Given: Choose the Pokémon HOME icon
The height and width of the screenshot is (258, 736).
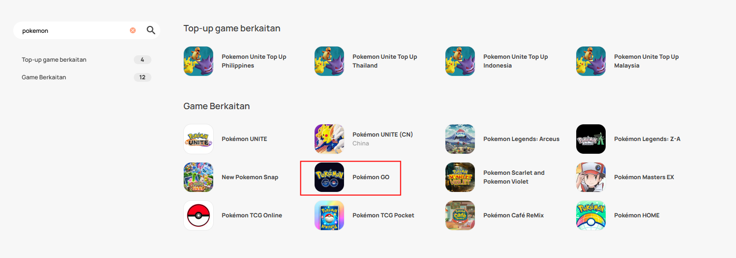Looking at the screenshot, I should click(591, 215).
